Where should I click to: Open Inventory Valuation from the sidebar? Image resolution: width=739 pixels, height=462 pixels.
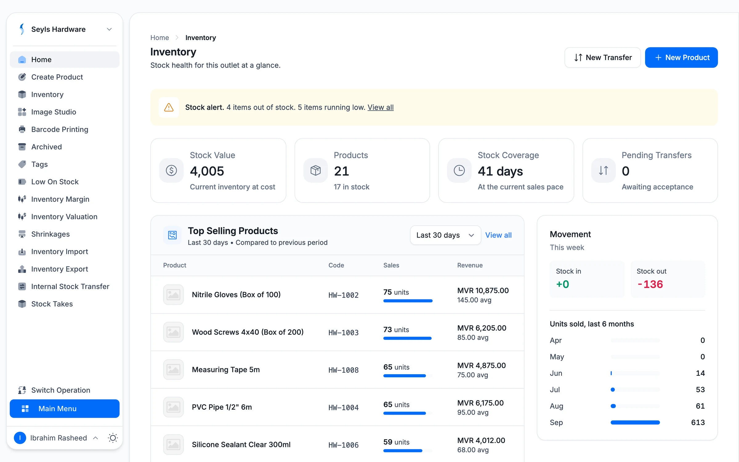(65, 217)
